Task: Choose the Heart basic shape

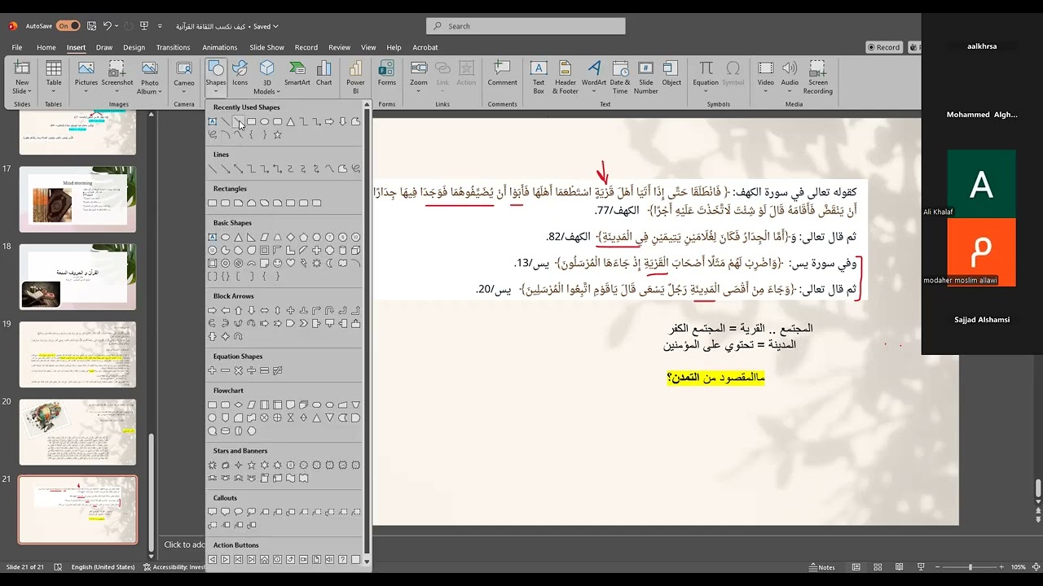Action: [290, 263]
